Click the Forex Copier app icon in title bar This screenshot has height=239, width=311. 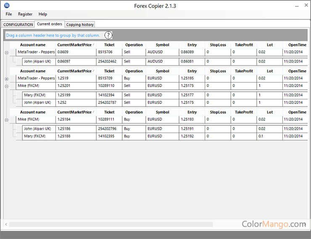pos(7,5)
